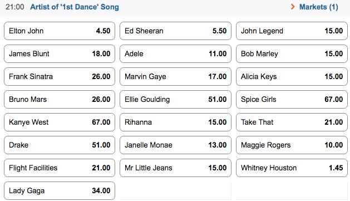Choose Frank Sinatra at 26.00
This screenshot has width=350, height=201.
point(60,77)
